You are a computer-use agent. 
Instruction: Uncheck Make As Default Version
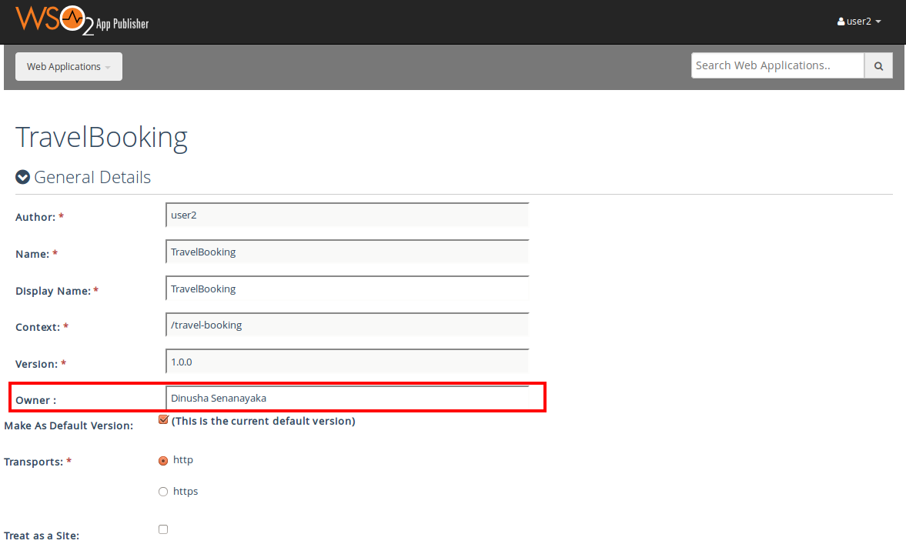[x=163, y=419]
